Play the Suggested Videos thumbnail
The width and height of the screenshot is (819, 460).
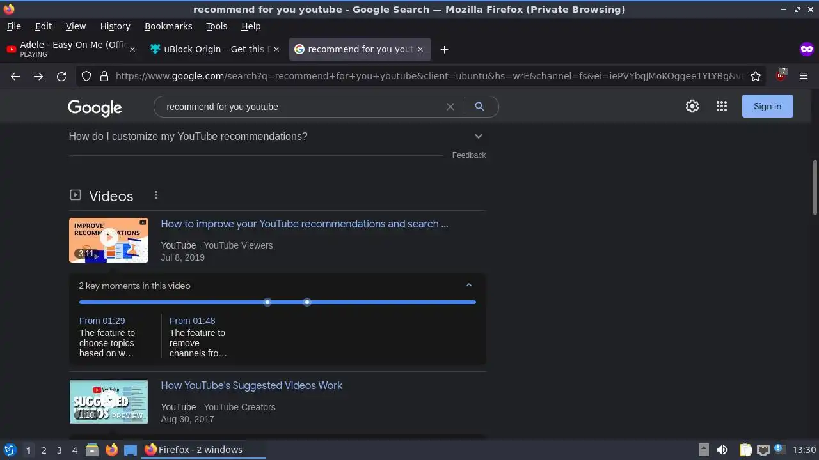tap(109, 402)
